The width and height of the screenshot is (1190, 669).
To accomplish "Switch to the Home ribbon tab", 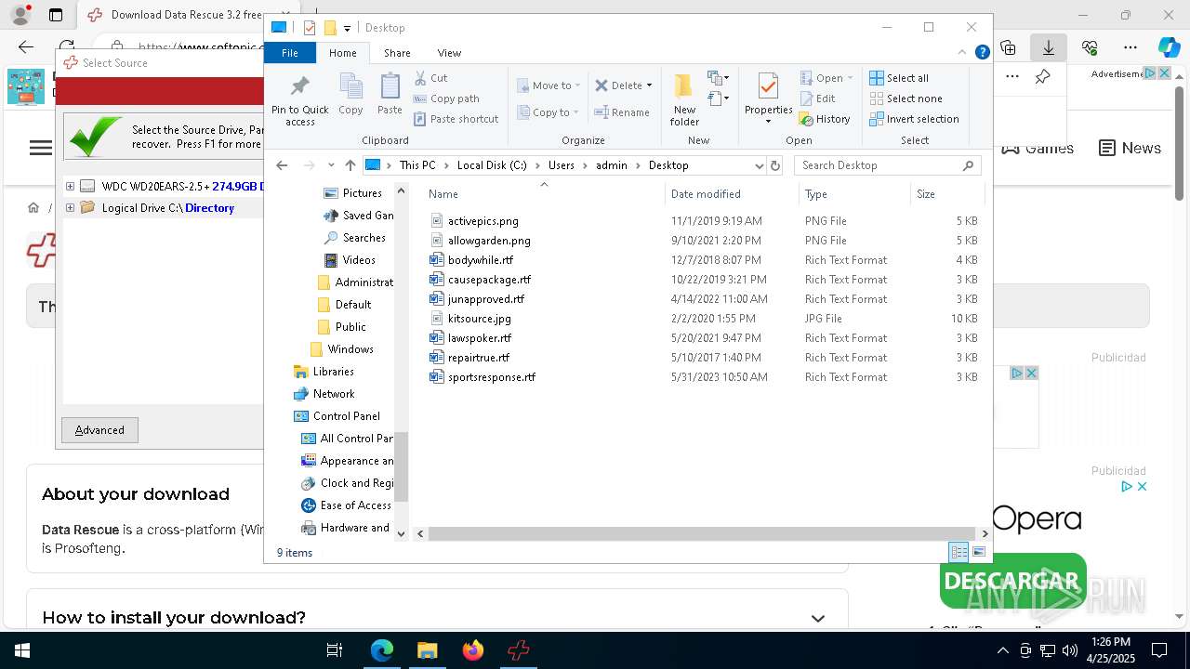I will (342, 53).
